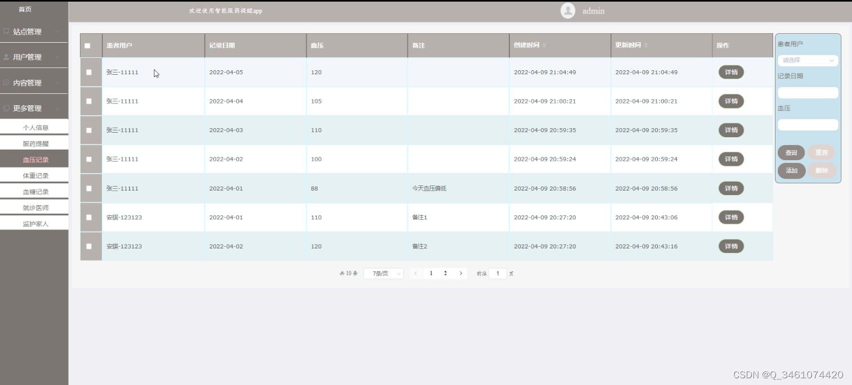Check the row with 备注1 note
Viewport: 852px width, 385px height.
coord(89,217)
